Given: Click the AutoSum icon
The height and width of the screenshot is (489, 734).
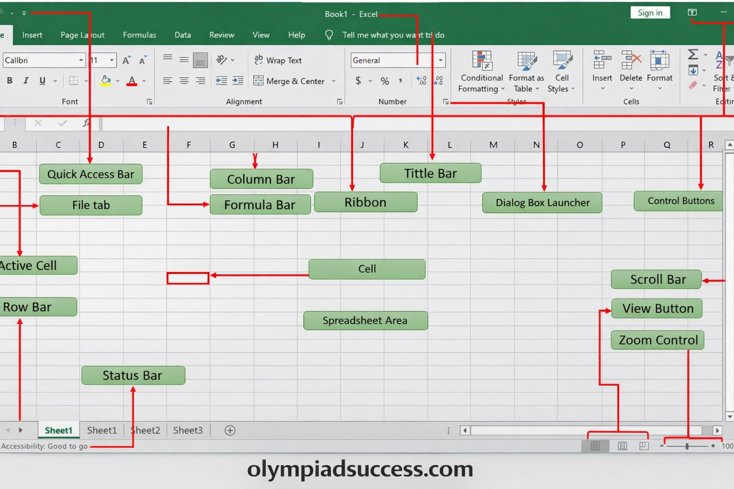Looking at the screenshot, I should click(x=692, y=54).
